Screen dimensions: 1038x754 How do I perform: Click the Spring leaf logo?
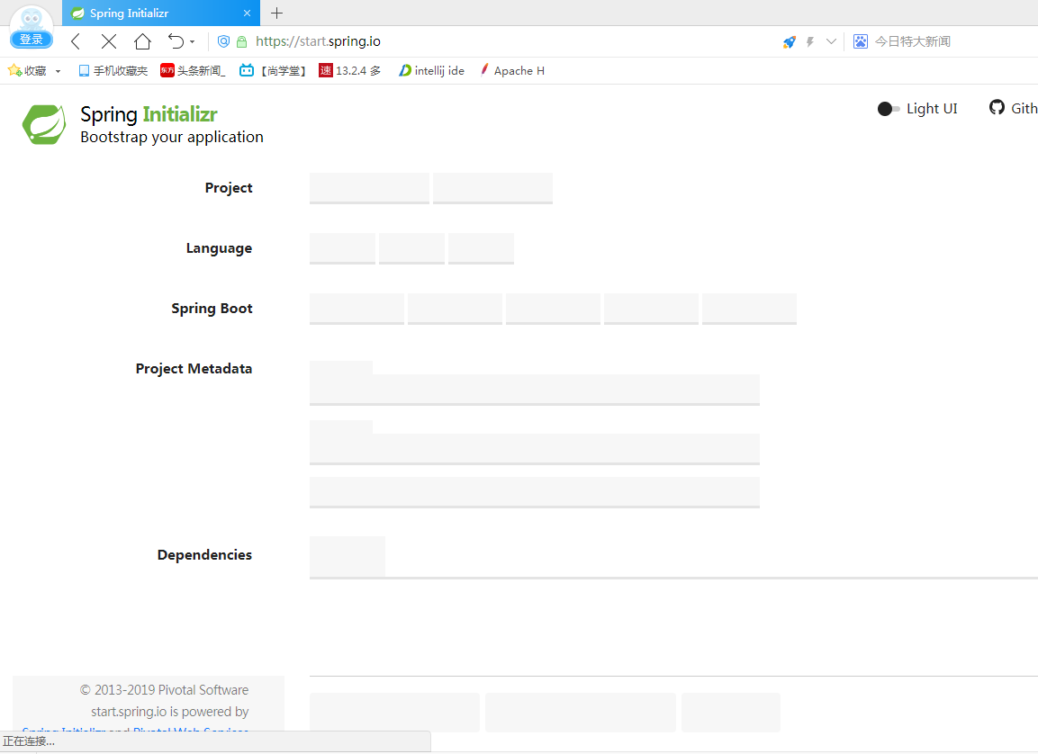(x=44, y=124)
